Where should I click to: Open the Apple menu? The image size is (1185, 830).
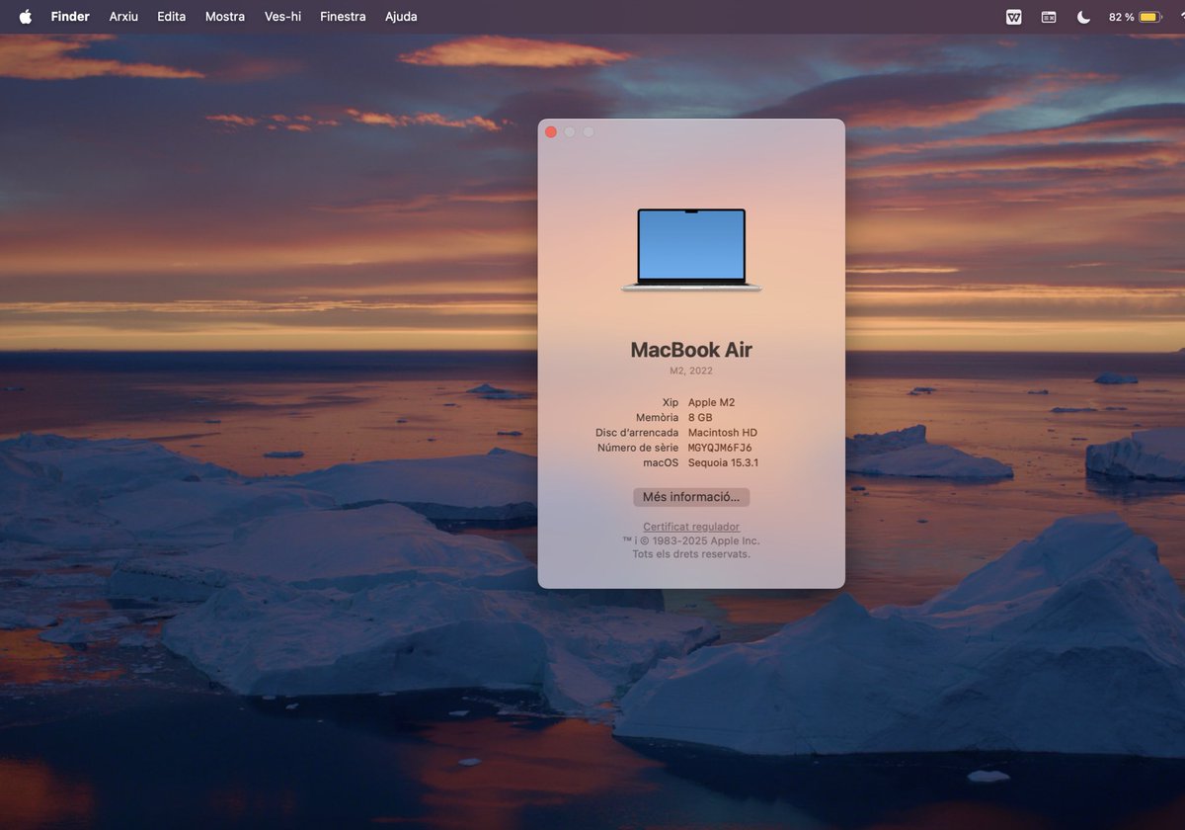coord(26,17)
